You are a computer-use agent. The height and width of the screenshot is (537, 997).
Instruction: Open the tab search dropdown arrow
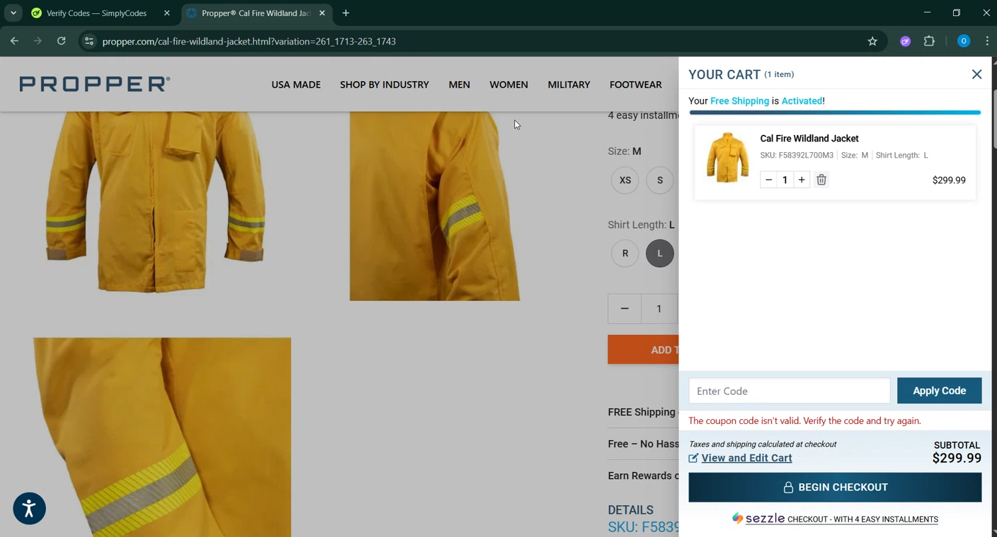(x=13, y=13)
